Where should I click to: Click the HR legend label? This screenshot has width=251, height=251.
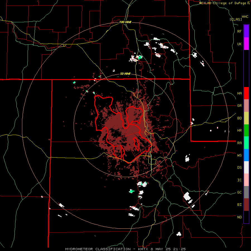click(x=239, y=131)
